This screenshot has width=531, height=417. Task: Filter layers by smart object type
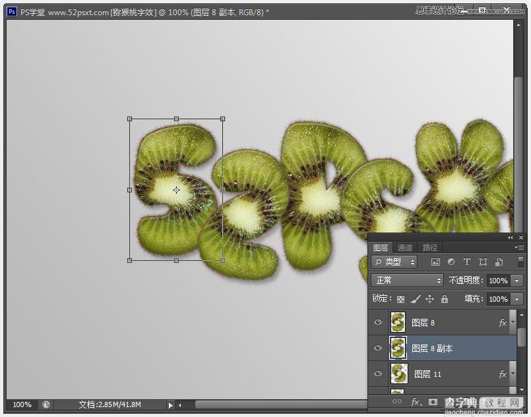click(x=499, y=262)
